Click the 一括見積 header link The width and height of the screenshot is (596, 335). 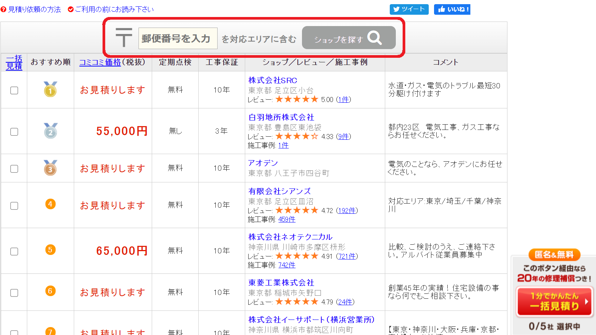coord(14,62)
